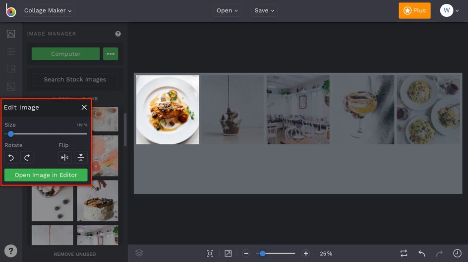This screenshot has width=468, height=262.
Task: Flip the image horizontally
Action: click(65, 158)
